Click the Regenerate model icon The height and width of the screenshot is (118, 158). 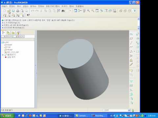tap(59, 11)
